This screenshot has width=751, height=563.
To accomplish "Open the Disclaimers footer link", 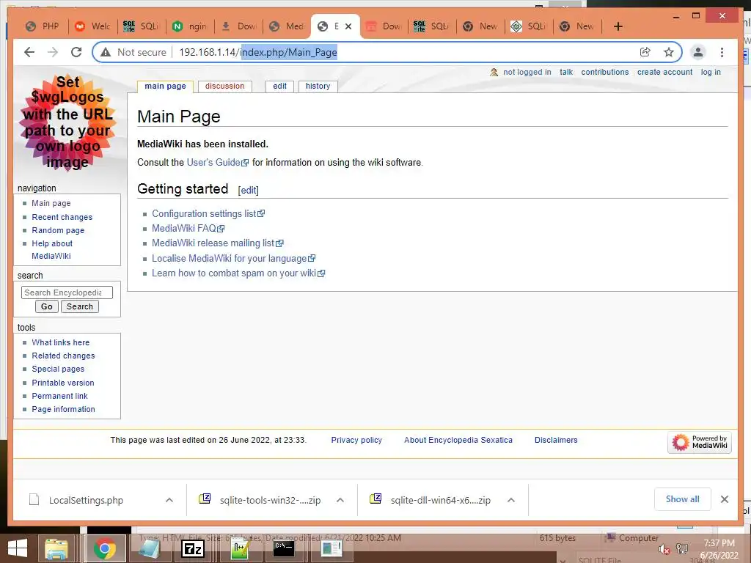I will pos(556,440).
